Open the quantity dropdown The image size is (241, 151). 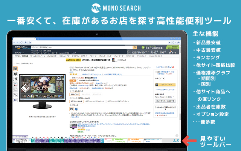point(162,79)
